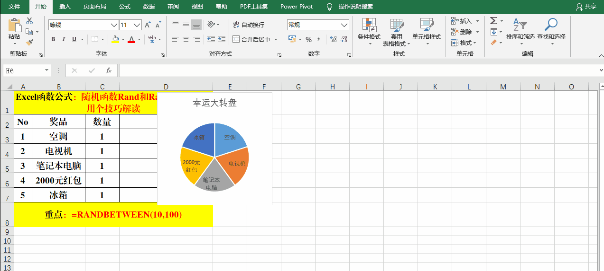Image resolution: width=604 pixels, height=271 pixels.
Task: Toggle italic formatting
Action: 64,39
